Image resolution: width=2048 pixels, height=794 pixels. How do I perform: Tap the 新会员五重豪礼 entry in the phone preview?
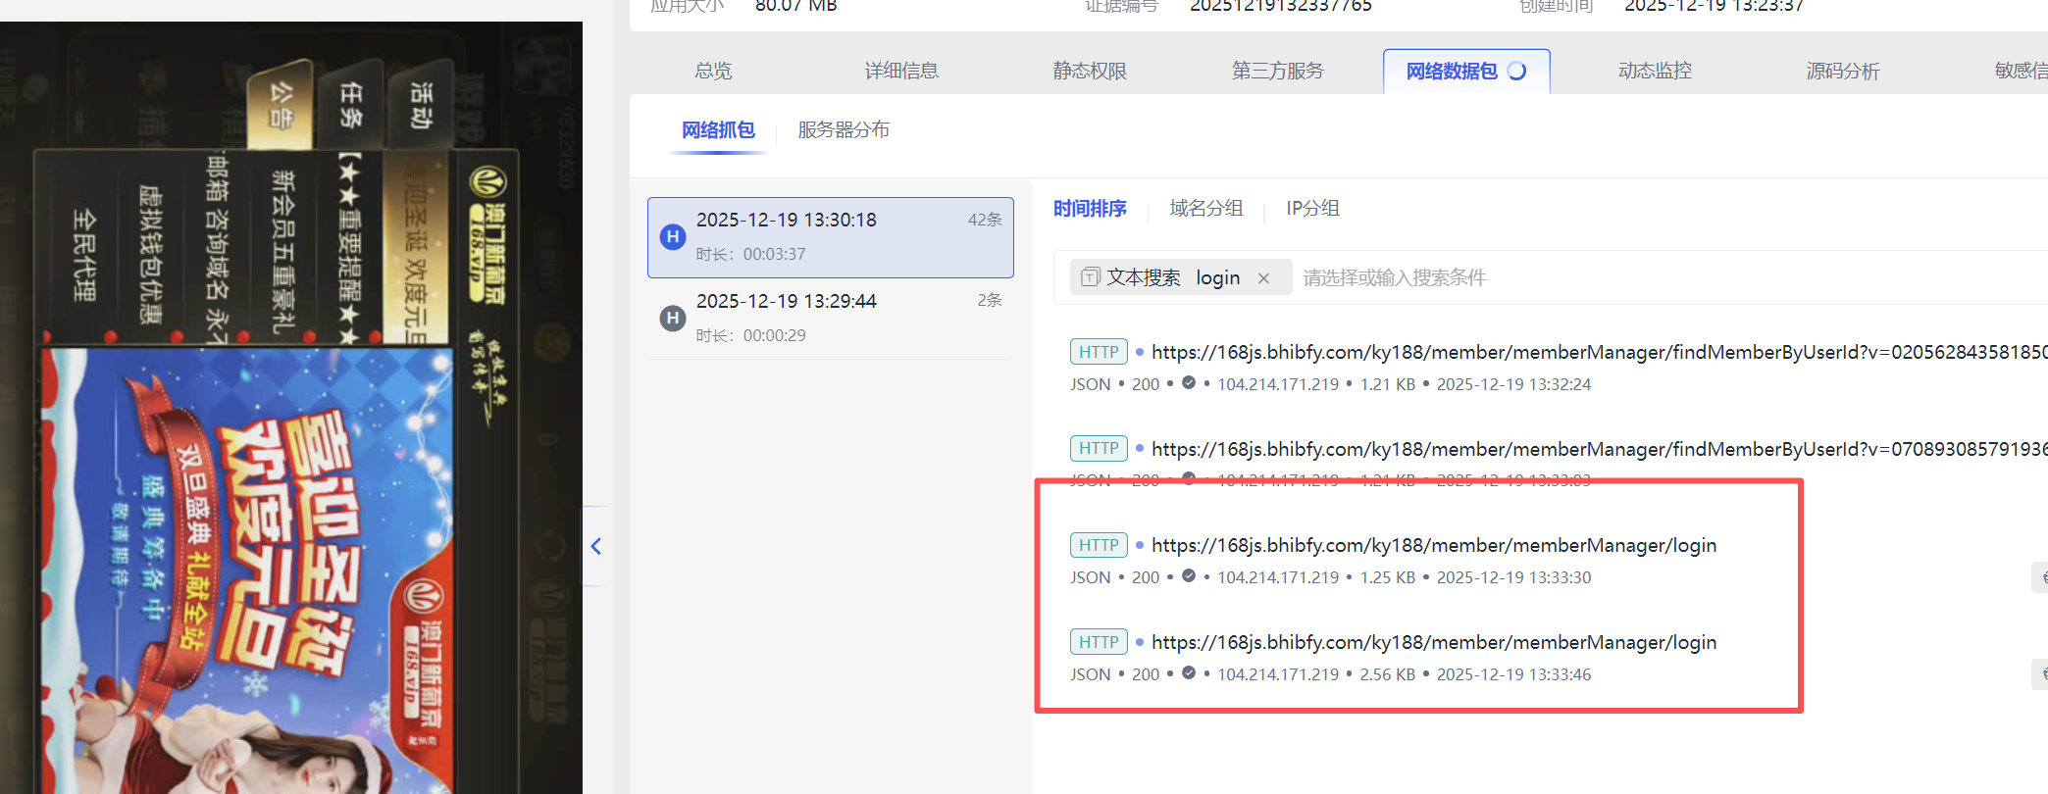(x=282, y=251)
